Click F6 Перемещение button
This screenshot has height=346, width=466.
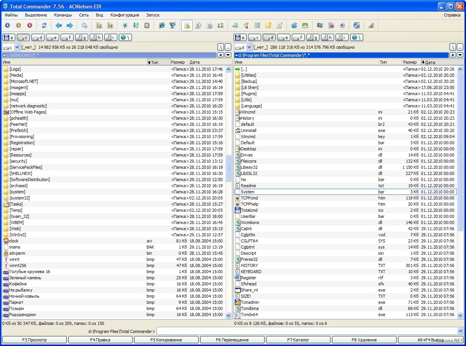(x=232, y=340)
